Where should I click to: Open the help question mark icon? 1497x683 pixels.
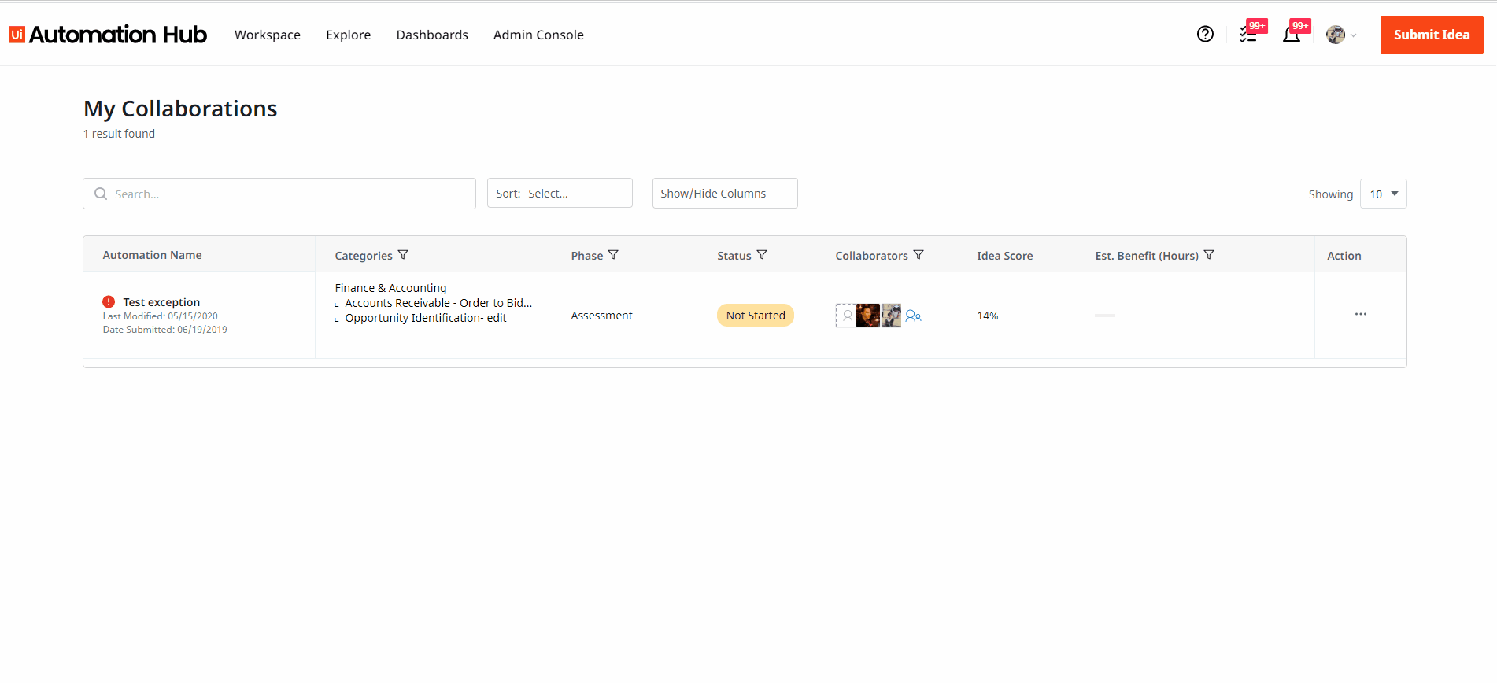pyautogui.click(x=1205, y=34)
